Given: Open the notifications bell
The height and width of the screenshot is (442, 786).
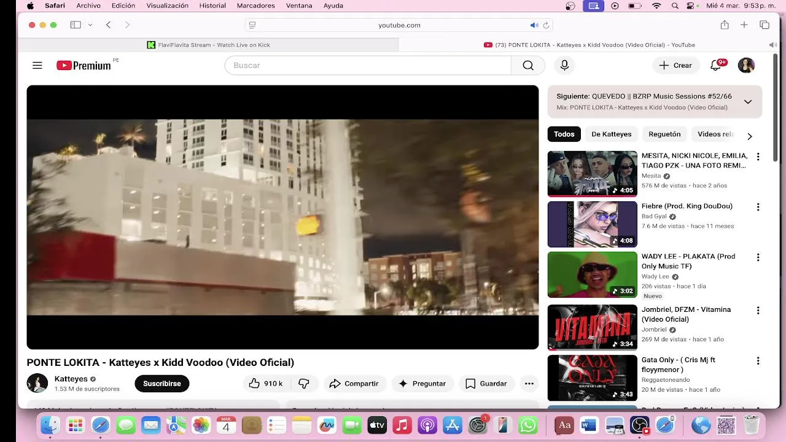Looking at the screenshot, I should (716, 65).
